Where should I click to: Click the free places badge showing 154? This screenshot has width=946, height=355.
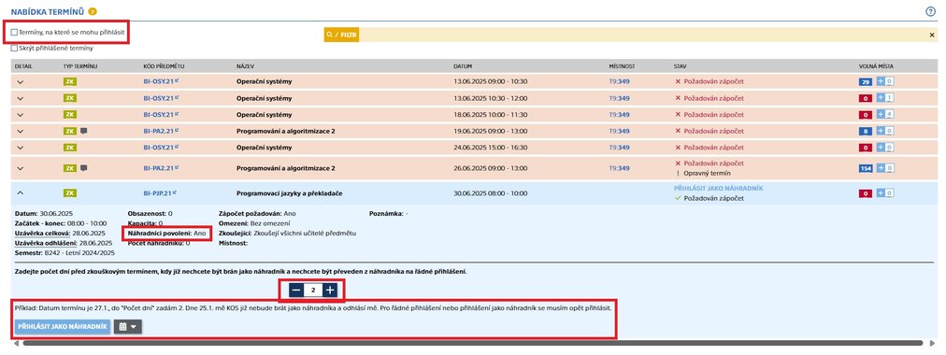coord(866,168)
